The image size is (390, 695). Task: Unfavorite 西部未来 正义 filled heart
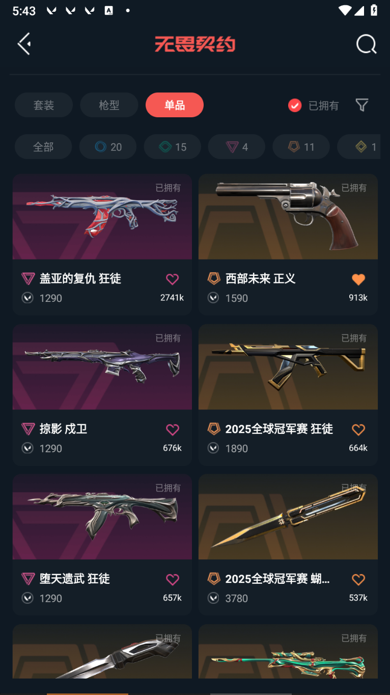tap(358, 279)
